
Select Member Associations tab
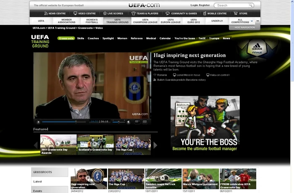[66, 21]
